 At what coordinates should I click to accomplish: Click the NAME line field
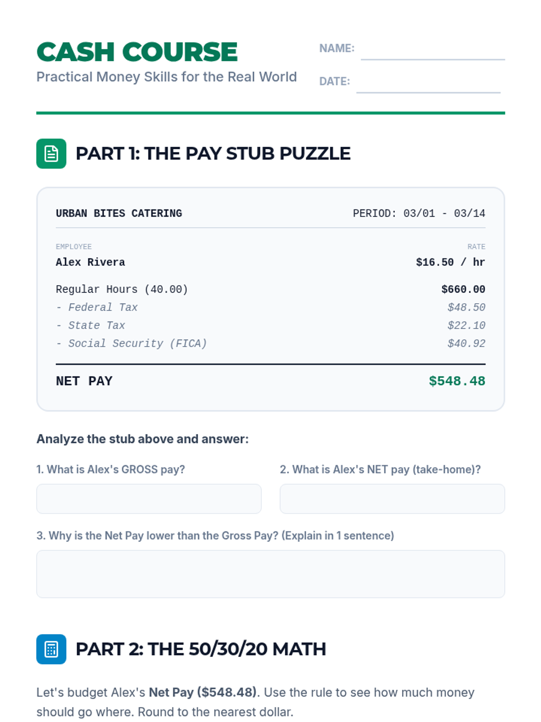click(x=432, y=51)
